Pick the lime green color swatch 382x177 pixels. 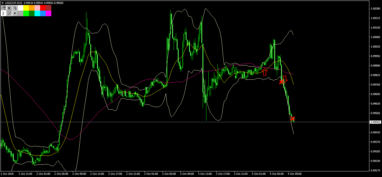[26, 13]
